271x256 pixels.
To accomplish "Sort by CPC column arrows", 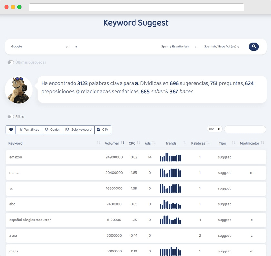I will 138,143.
